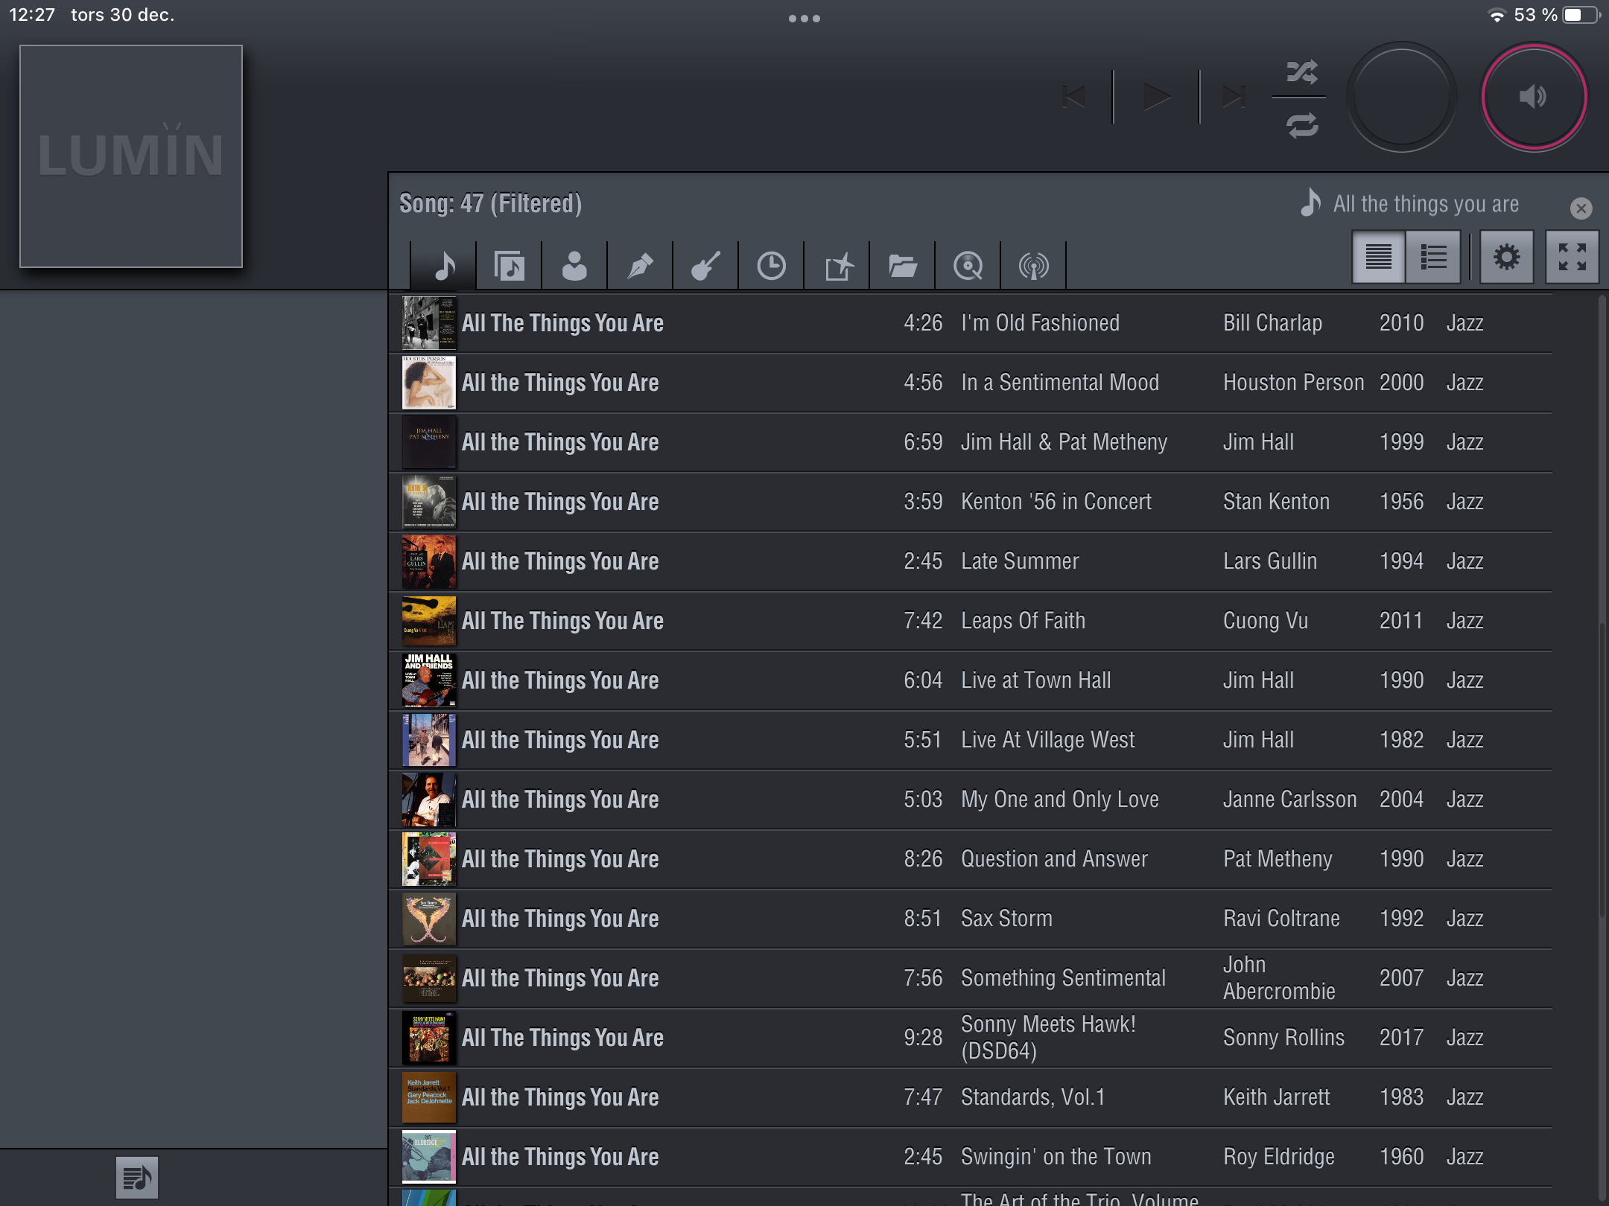Viewport: 1609px width, 1206px height.
Task: Click the volume knob
Action: coord(1534,97)
